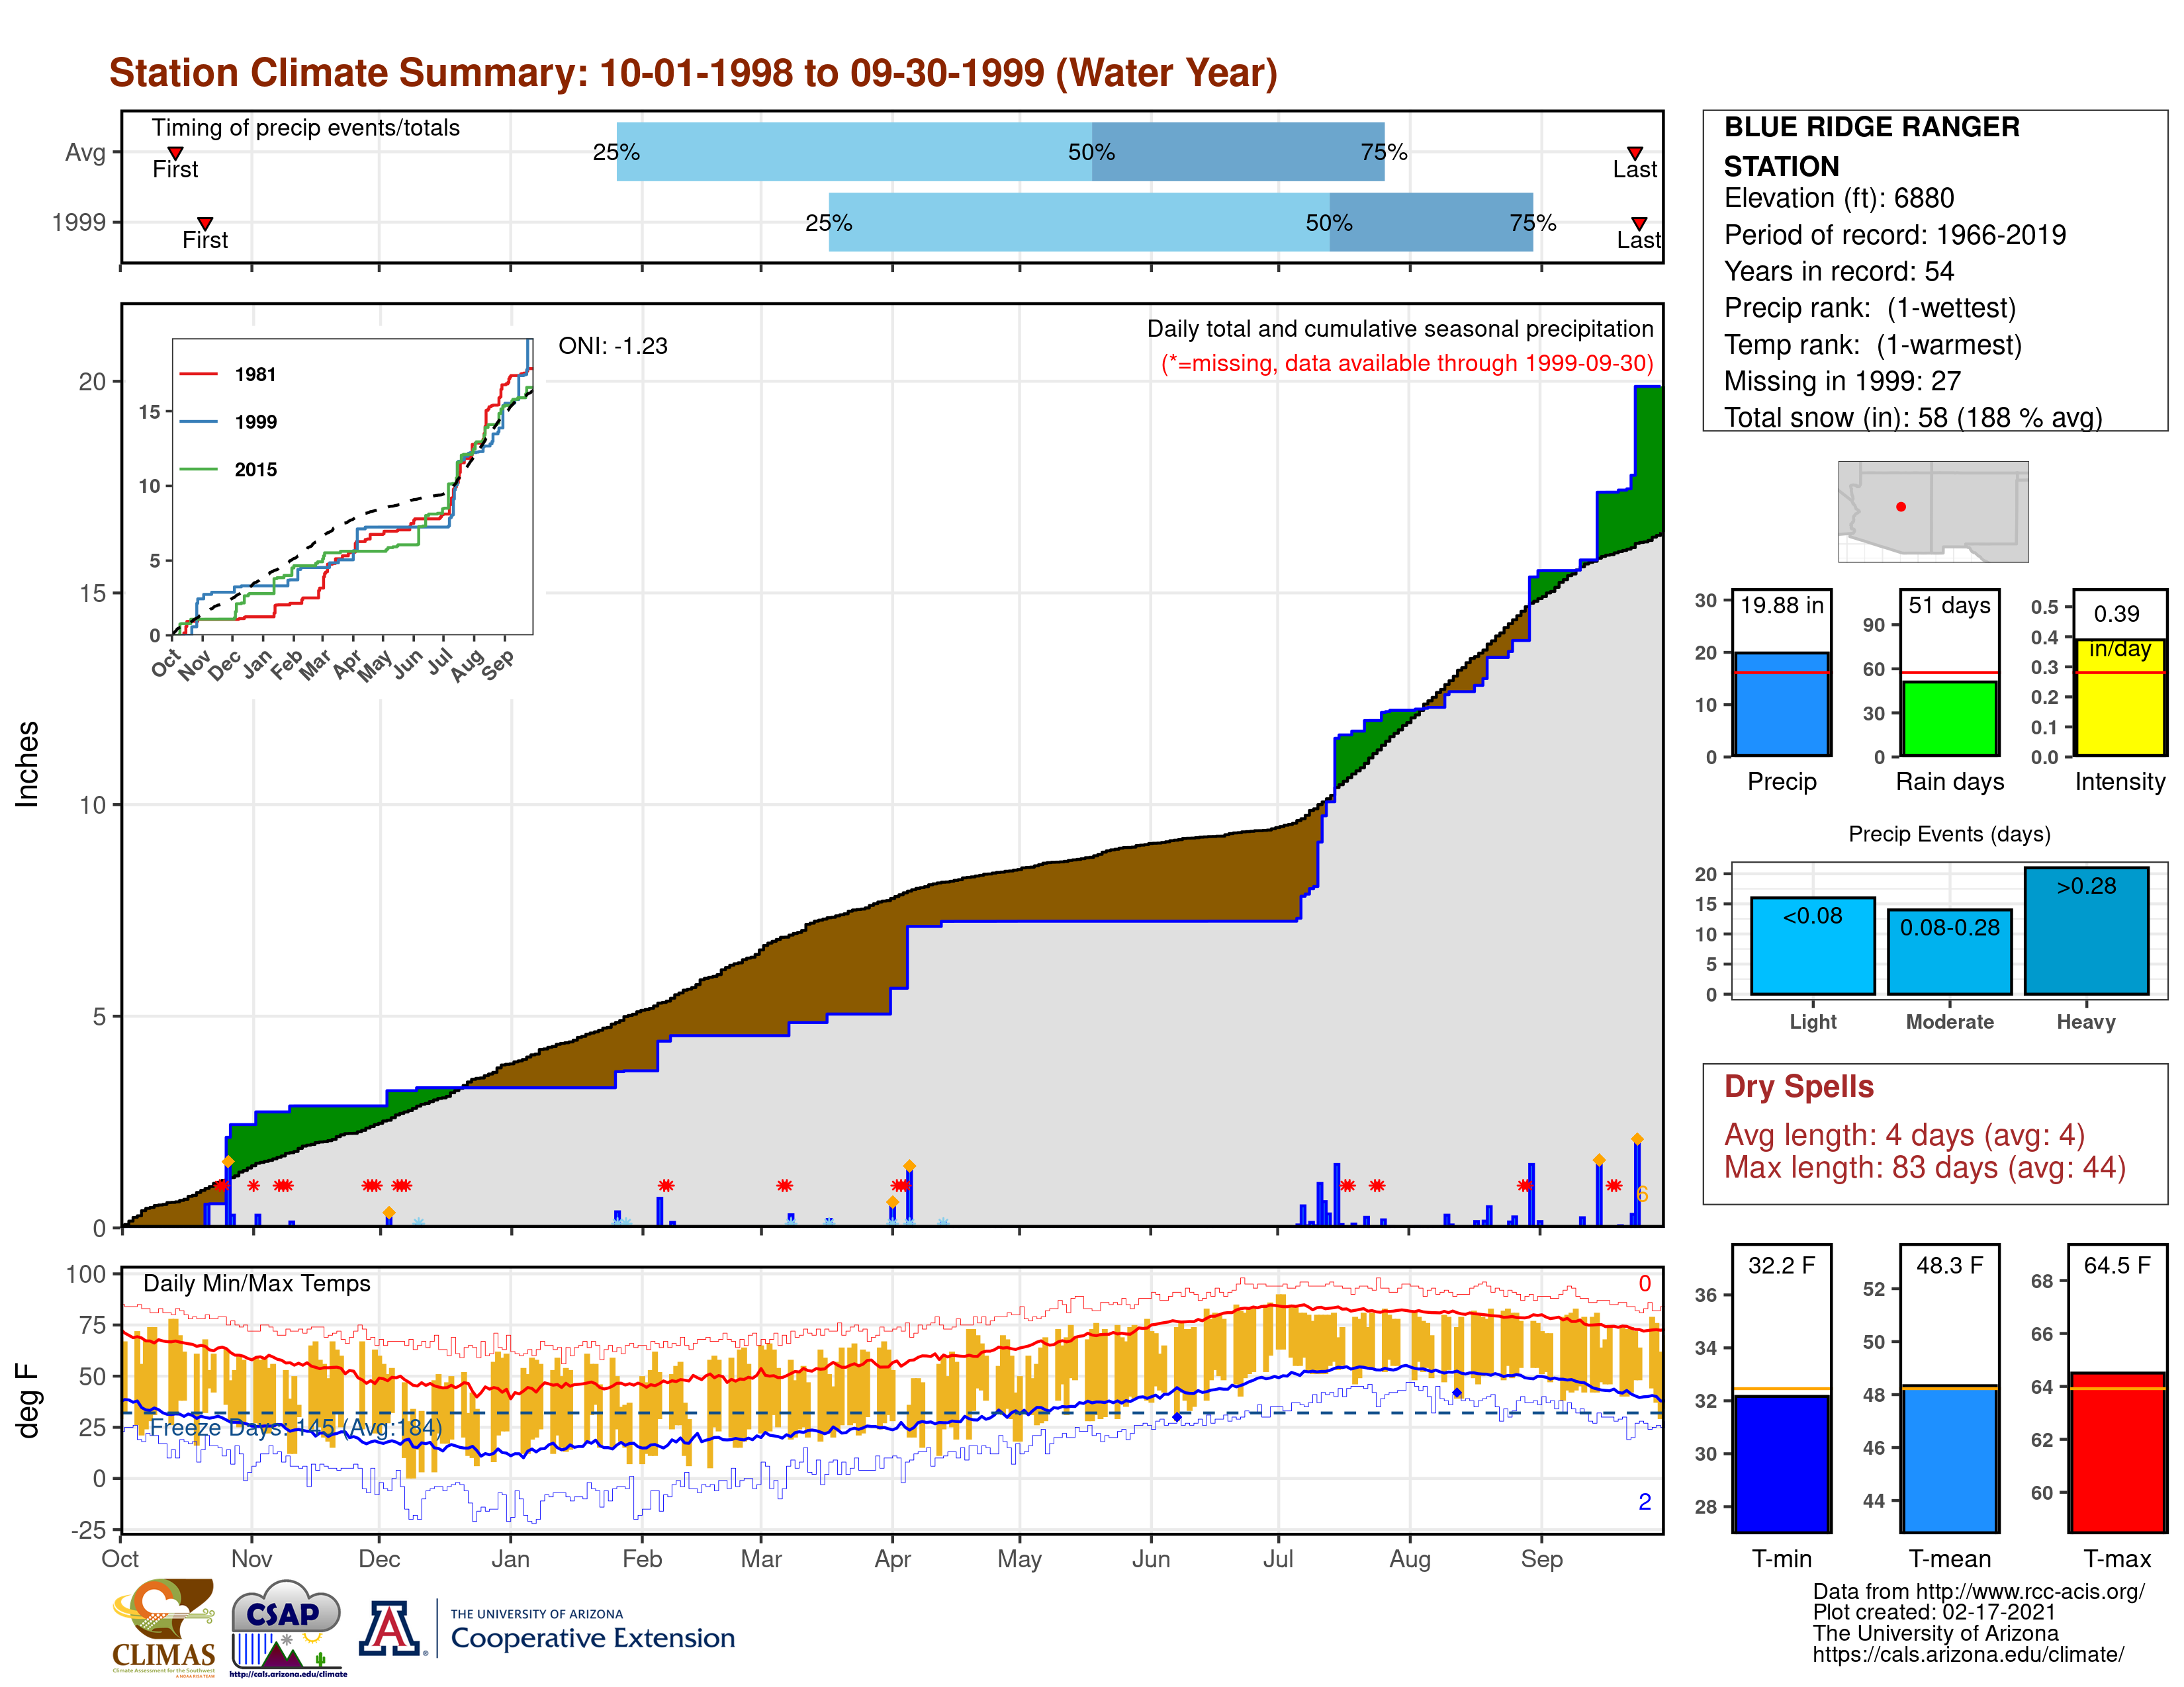Click the Daily Min/Max Temps label

click(x=257, y=1283)
